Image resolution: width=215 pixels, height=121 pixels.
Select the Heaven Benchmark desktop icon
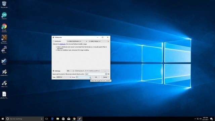tap(4, 39)
